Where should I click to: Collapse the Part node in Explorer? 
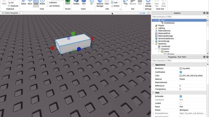coord(156,20)
